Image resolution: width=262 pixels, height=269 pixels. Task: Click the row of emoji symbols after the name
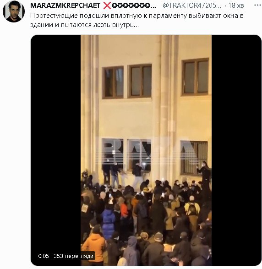click(x=134, y=5)
